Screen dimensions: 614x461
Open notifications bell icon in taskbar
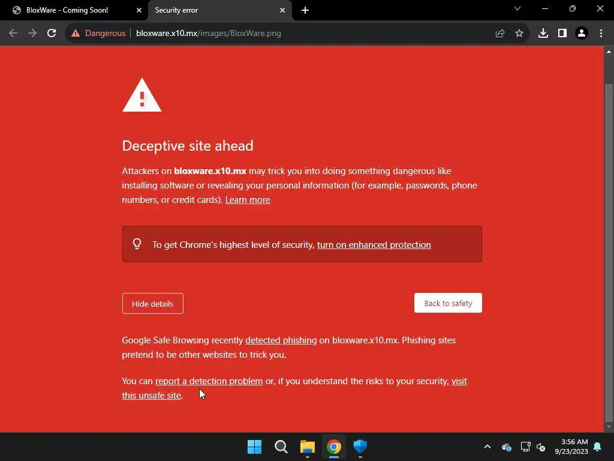pos(598,447)
